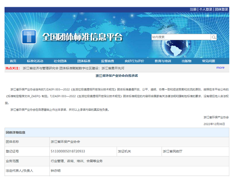Viewport: 231px width, 177px height.
Task: Click the 浙江省环保产业协会 signature above the date
Action: coord(216,117)
